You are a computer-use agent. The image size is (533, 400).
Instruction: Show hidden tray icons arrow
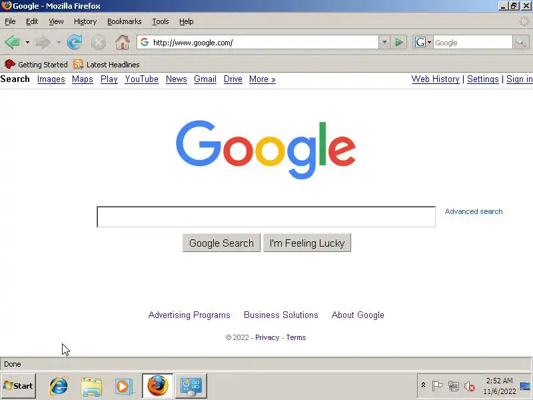click(x=423, y=385)
